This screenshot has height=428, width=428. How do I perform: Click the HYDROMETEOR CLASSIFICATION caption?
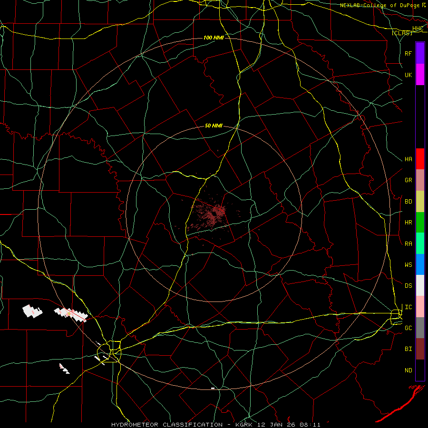tap(167, 425)
